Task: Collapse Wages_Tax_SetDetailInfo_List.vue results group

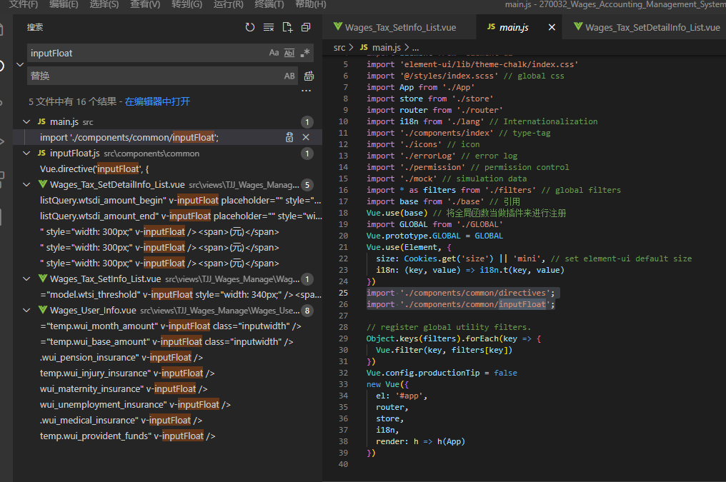Action: [x=27, y=185]
